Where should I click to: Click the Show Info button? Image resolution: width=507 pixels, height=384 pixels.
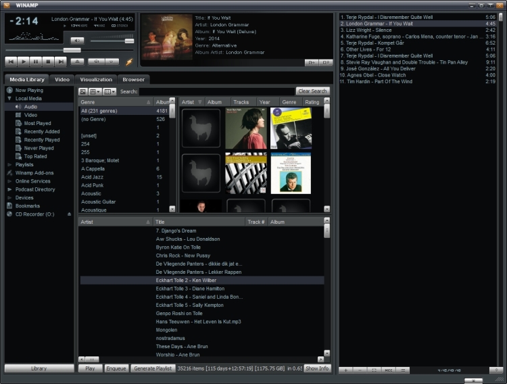coord(317,368)
